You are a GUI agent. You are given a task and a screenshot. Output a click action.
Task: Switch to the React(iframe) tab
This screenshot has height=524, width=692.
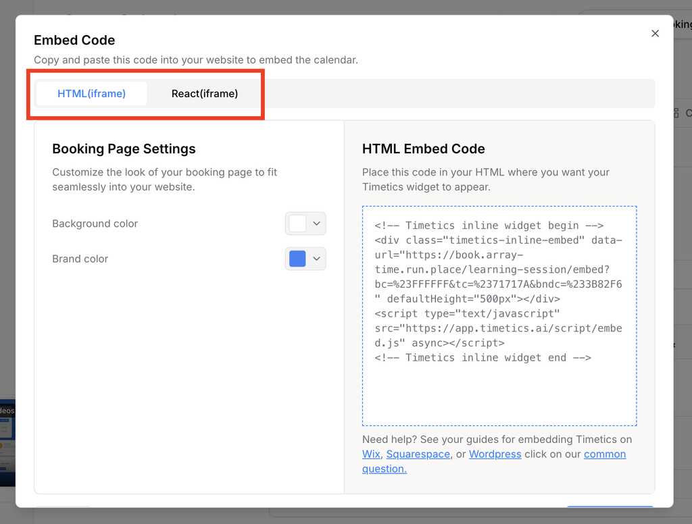(204, 93)
